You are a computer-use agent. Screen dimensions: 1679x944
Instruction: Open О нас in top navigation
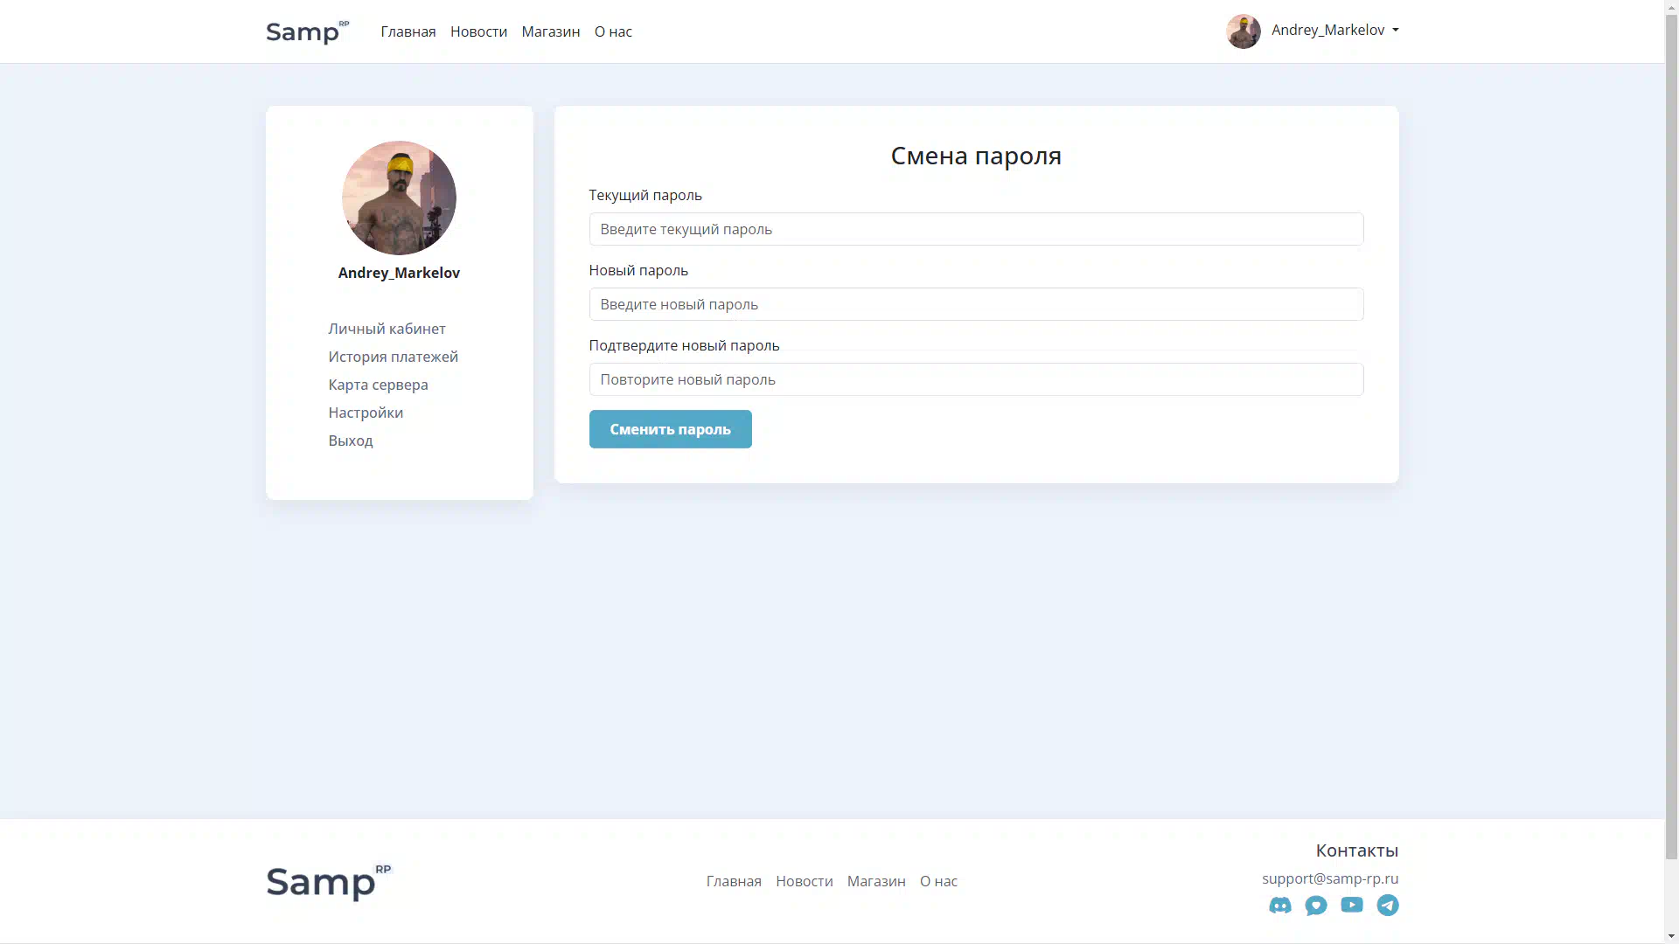click(613, 31)
